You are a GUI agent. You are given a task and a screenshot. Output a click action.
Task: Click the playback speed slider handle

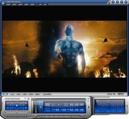17,112
